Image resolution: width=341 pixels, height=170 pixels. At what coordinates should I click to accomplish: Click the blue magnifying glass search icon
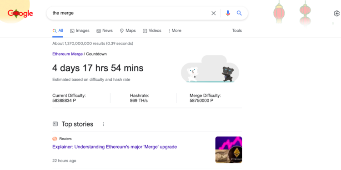(239, 13)
